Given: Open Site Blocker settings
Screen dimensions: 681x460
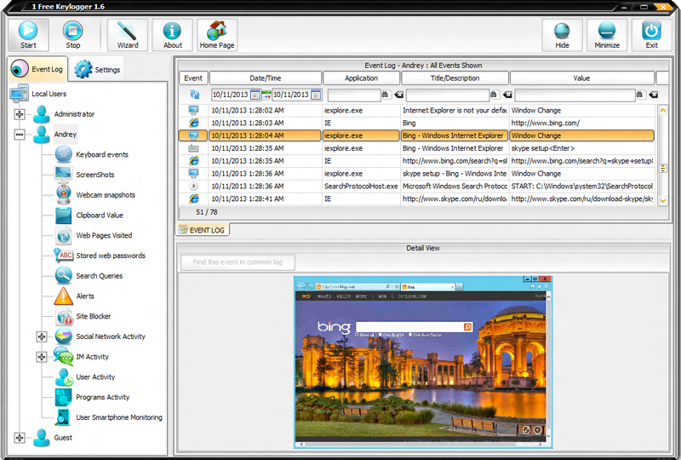Looking at the screenshot, I should point(94,316).
